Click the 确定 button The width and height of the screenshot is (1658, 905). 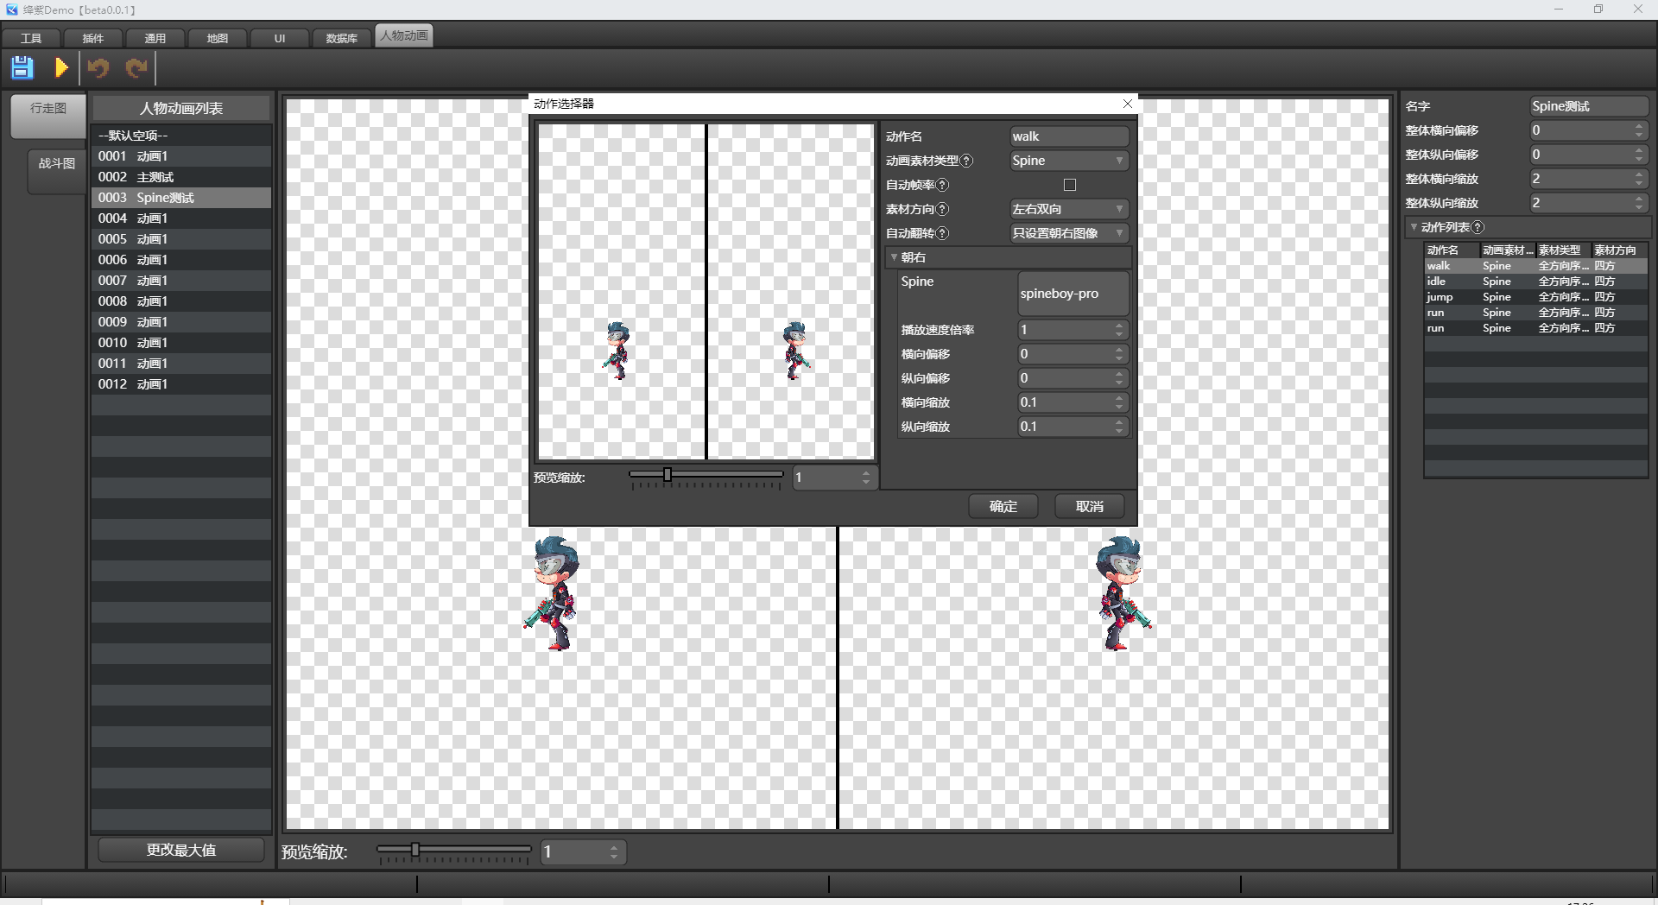coord(1003,507)
